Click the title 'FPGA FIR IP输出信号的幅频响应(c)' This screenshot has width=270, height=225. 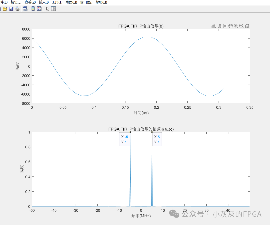click(141, 129)
